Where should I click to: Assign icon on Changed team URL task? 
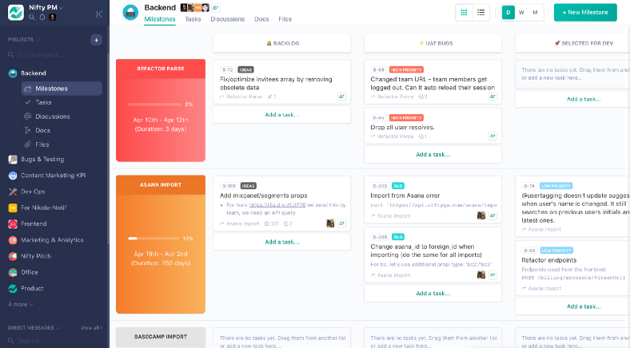(x=492, y=97)
